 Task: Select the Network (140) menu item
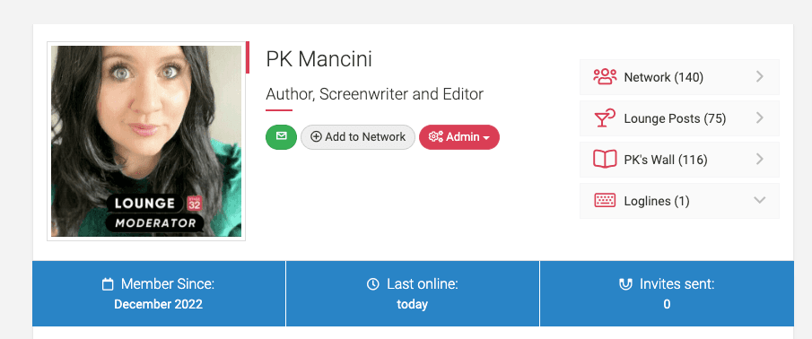pos(679,77)
